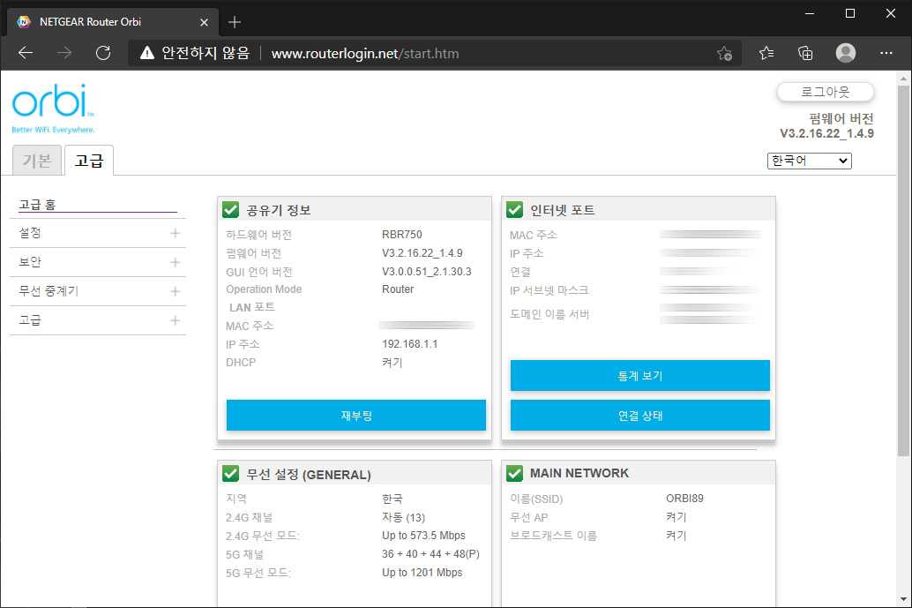Screen dimensions: 912x608
Task: Click the 2.4G channel value 자동 (13)
Action: [404, 517]
